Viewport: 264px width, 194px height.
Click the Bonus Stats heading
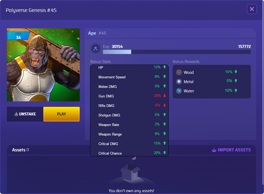101,62
